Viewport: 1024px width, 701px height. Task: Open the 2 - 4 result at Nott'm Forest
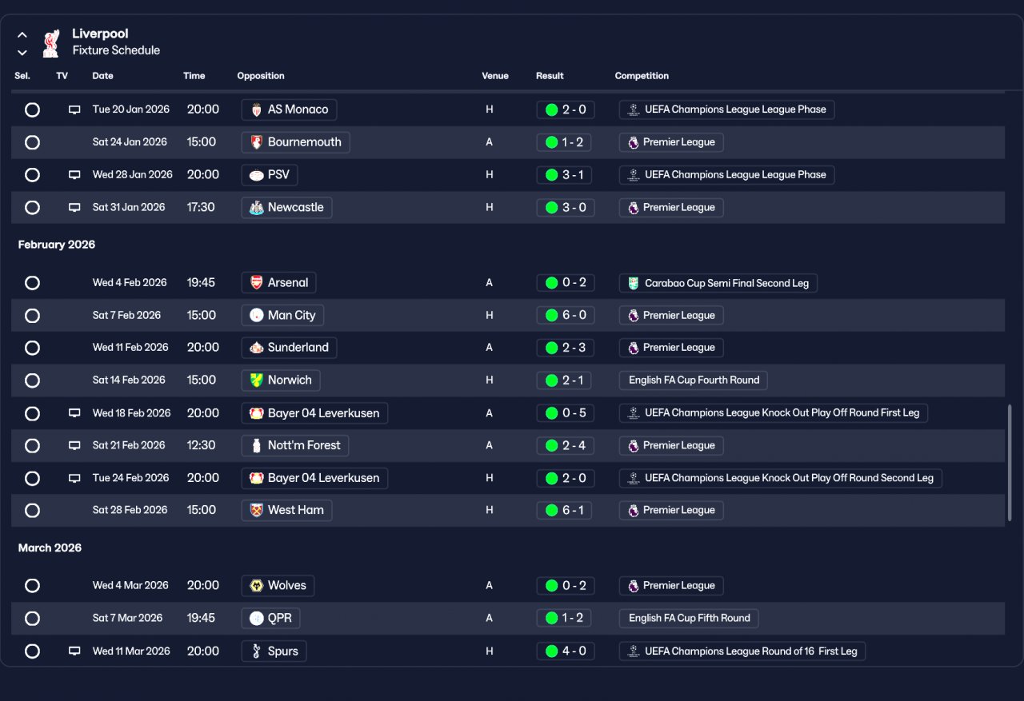click(565, 446)
